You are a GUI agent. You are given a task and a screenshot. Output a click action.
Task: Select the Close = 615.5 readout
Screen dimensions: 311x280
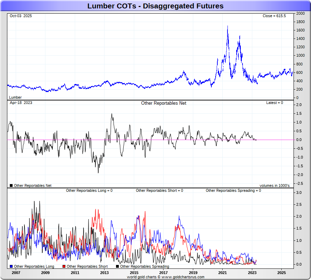[x=274, y=16]
